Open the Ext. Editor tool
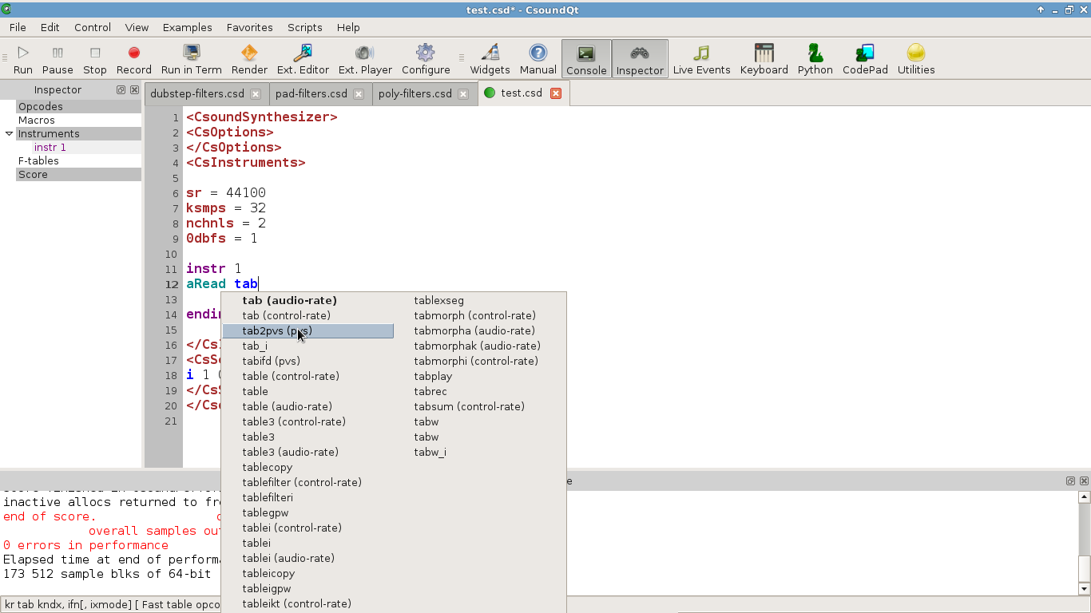 point(303,59)
